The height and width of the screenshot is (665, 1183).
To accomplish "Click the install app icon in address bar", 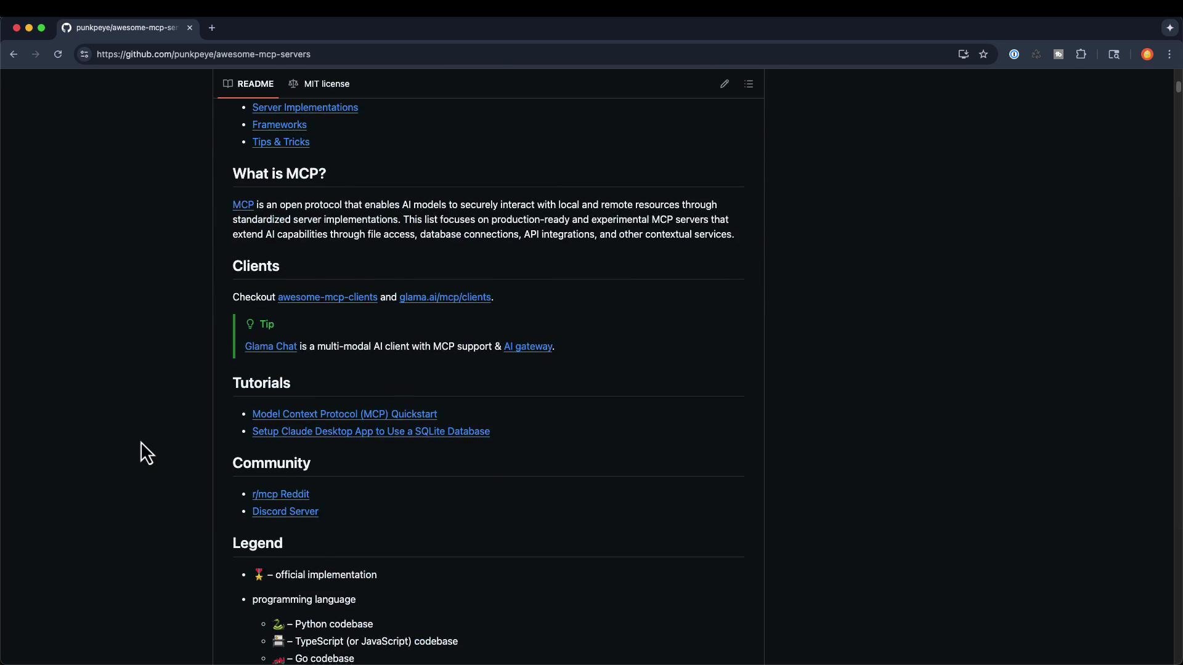I will point(963,54).
